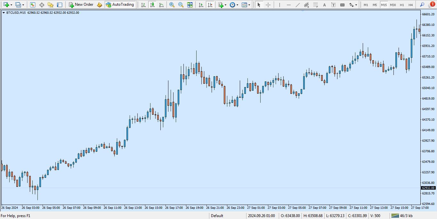Choose the Fibonacci retracement tool
The height and width of the screenshot is (219, 437).
[315, 5]
